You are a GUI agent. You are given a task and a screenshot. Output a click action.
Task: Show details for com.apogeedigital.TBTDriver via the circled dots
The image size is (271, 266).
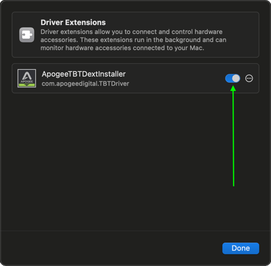pos(249,79)
